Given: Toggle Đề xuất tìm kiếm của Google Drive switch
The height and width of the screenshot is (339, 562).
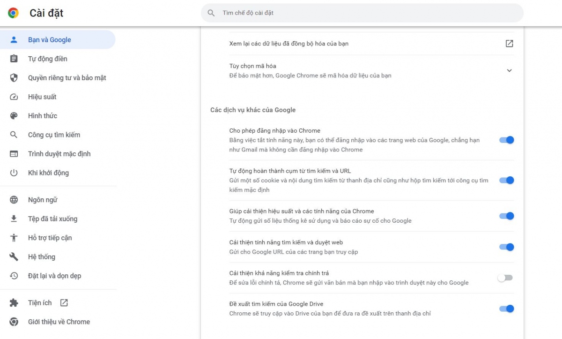Looking at the screenshot, I should coord(506,309).
